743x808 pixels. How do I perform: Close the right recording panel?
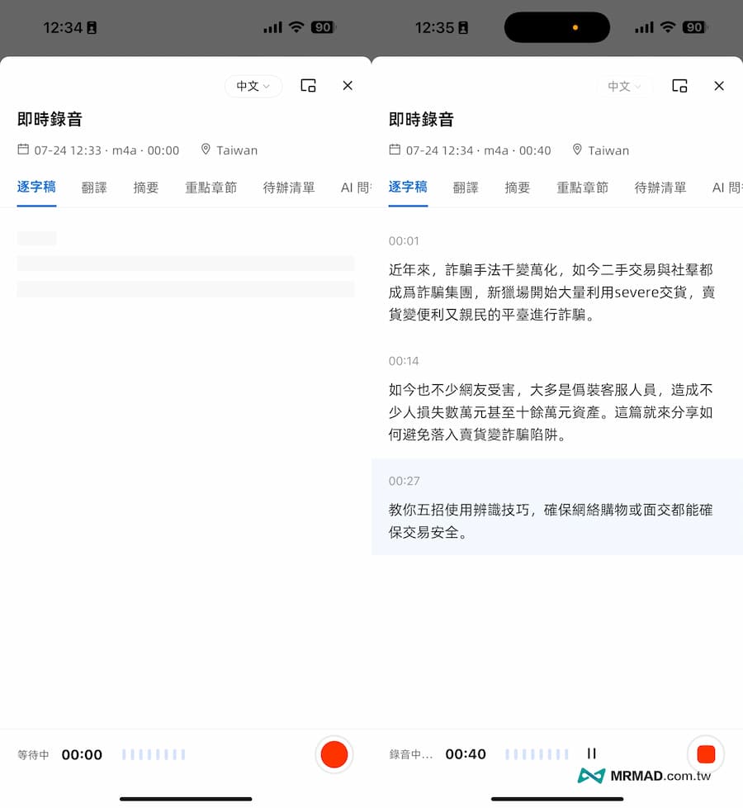719,86
